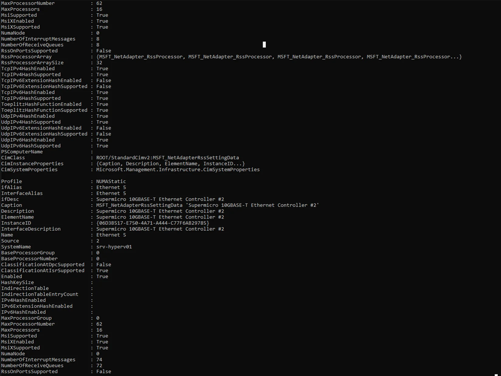Image resolution: width=501 pixels, height=376 pixels.
Task: Select the NUMAStatic profile value
Action: pos(111,181)
